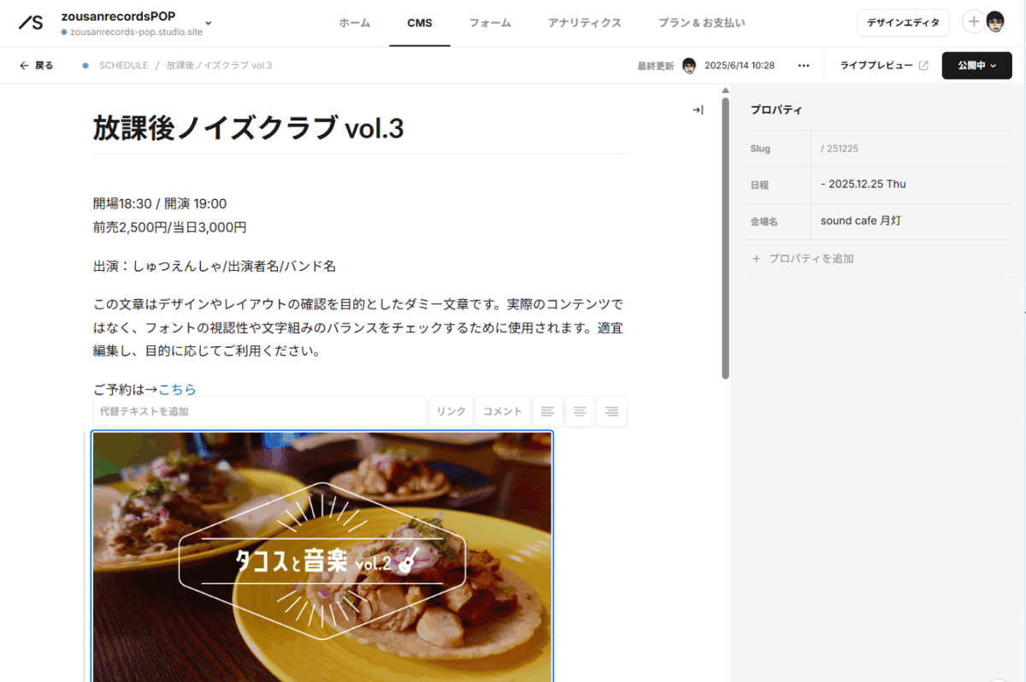The width and height of the screenshot is (1026, 682).
Task: Click the Studio logo icon
Action: (31, 23)
